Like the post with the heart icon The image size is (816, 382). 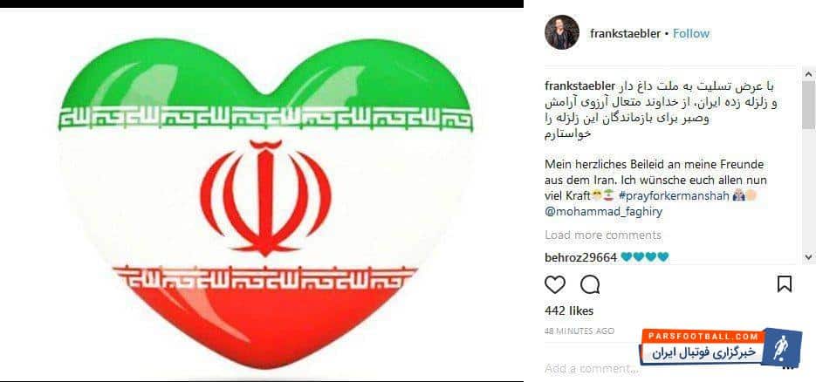tap(555, 284)
